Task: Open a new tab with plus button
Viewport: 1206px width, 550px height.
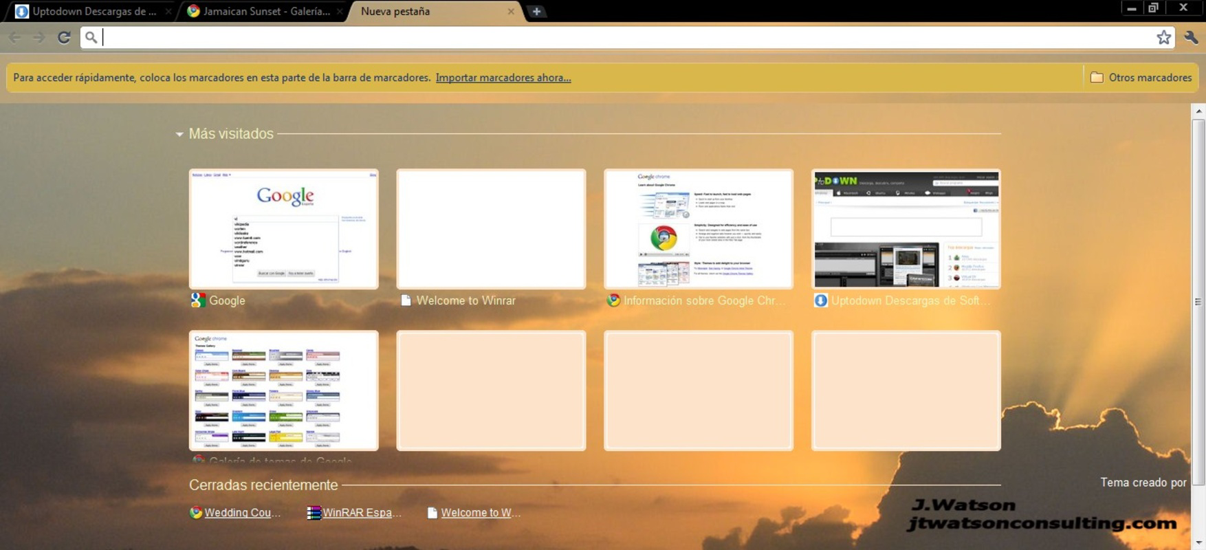Action: click(x=536, y=12)
